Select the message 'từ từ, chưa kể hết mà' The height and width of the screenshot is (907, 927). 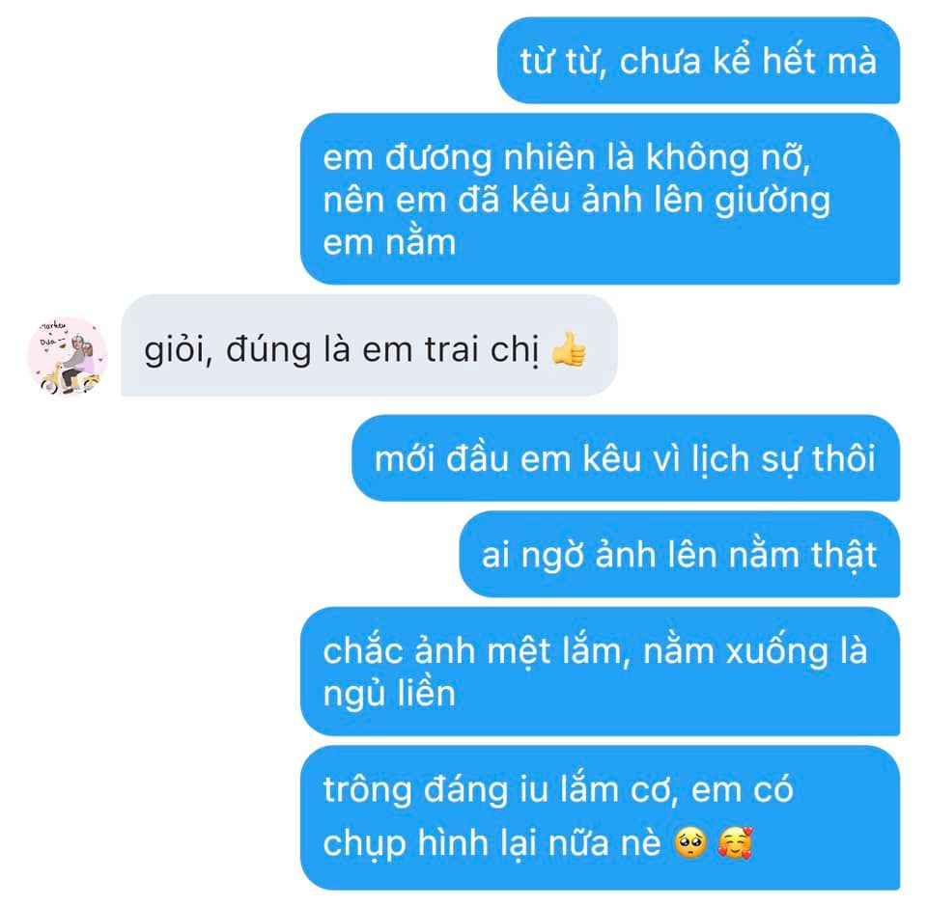point(698,60)
